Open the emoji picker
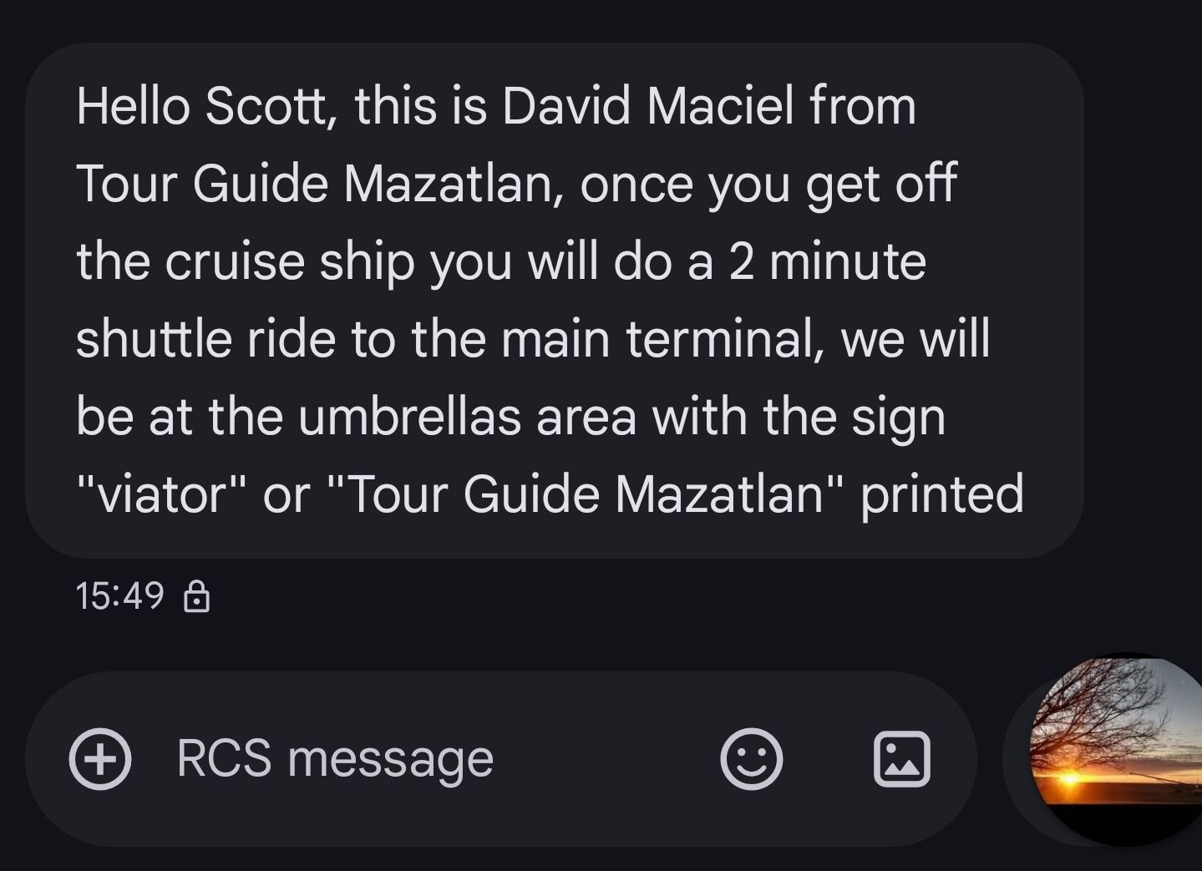 point(751,759)
